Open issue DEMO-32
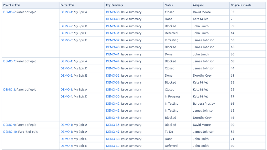This screenshot has height=150, width=267. click(x=113, y=146)
